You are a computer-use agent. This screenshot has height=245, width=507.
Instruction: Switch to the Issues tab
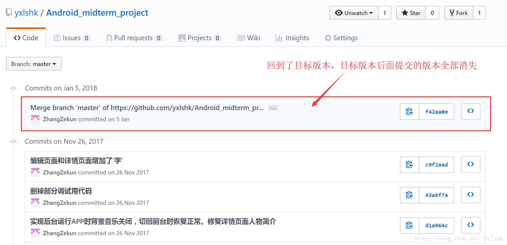point(72,38)
